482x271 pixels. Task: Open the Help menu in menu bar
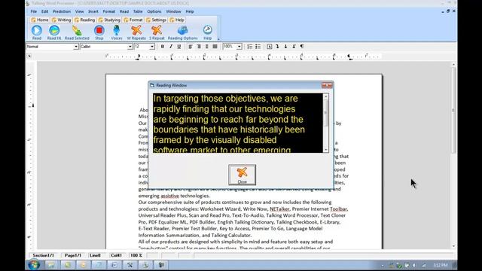click(x=190, y=11)
